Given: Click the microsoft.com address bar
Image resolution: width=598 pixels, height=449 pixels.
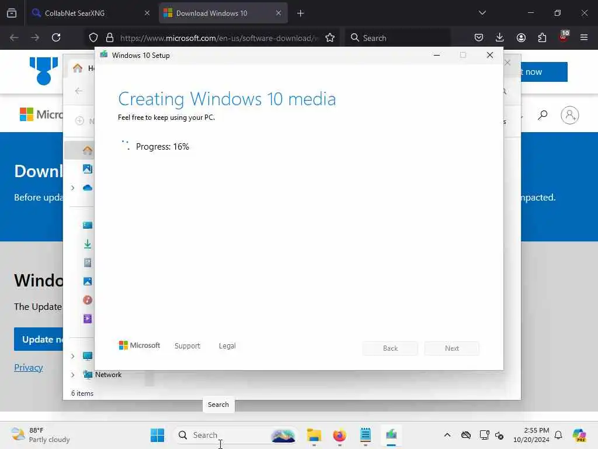Looking at the screenshot, I should point(218,38).
